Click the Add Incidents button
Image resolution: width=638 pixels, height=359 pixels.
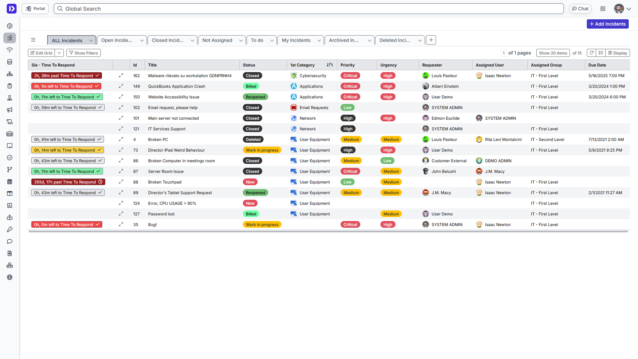[607, 24]
